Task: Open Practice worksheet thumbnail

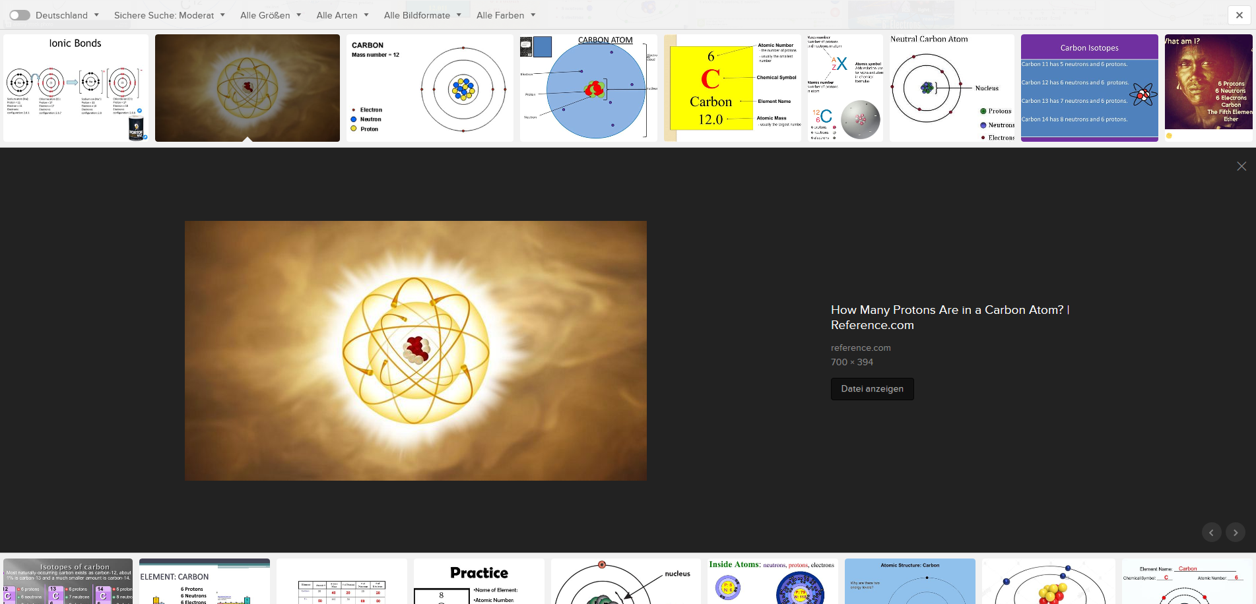Action: [x=479, y=582]
